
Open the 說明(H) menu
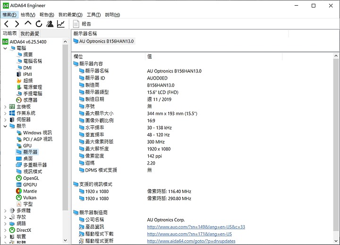point(112,15)
